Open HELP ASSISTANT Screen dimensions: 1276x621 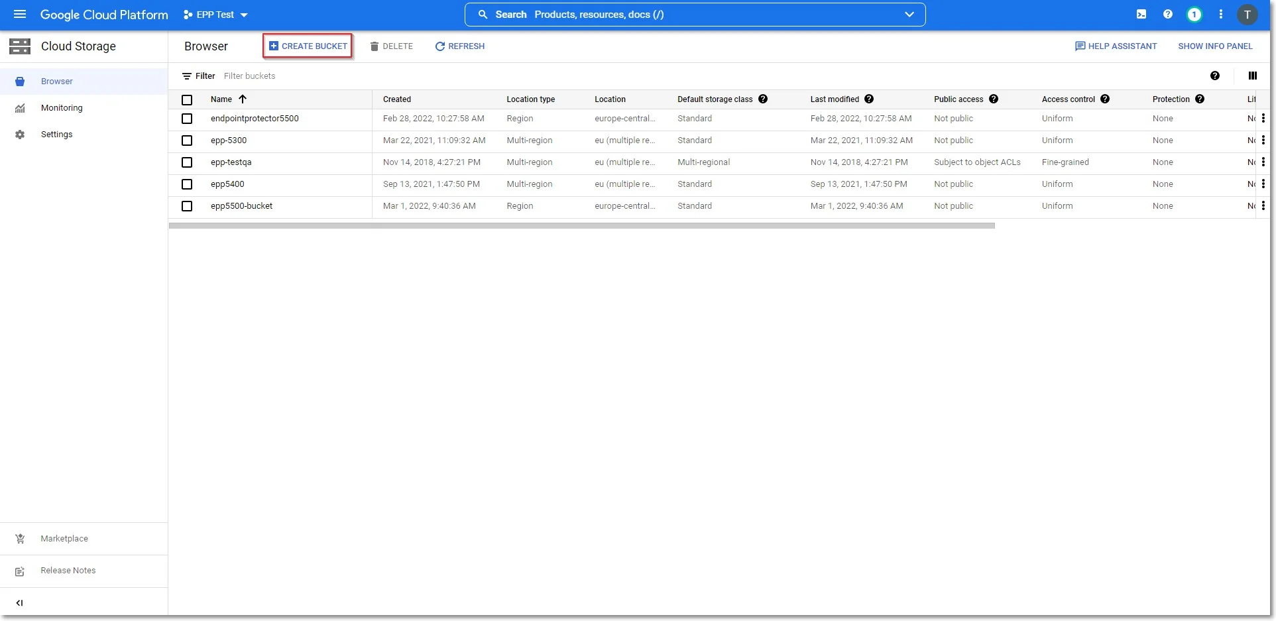tap(1116, 46)
